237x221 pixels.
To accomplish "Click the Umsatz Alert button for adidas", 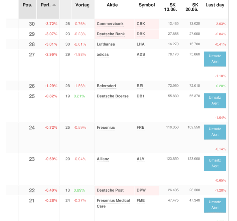I will (x=215, y=59).
